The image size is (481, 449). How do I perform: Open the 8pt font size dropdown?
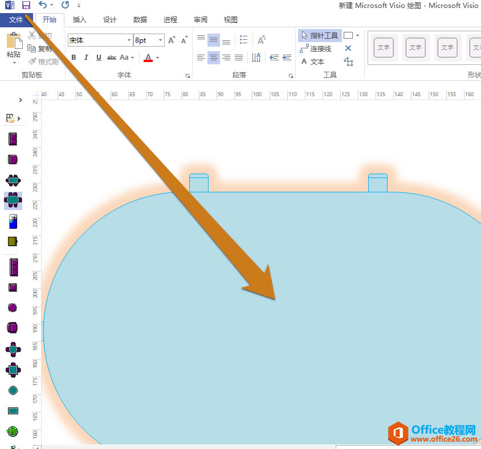(x=159, y=40)
